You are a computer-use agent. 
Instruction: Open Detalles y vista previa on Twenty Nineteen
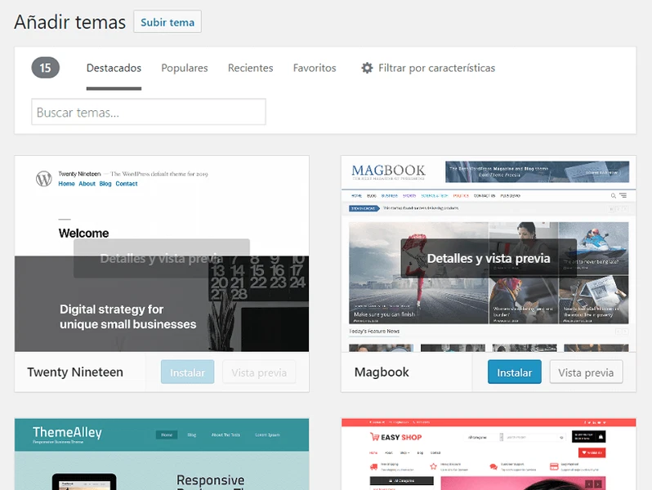tap(162, 258)
